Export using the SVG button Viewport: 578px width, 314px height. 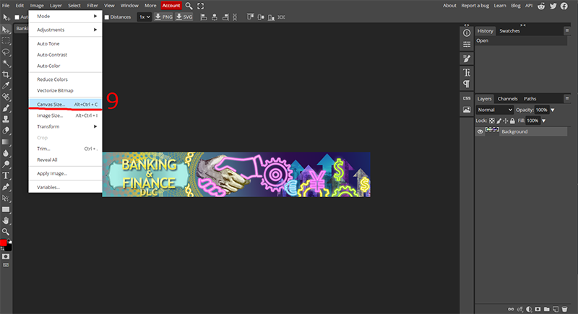pyautogui.click(x=184, y=17)
